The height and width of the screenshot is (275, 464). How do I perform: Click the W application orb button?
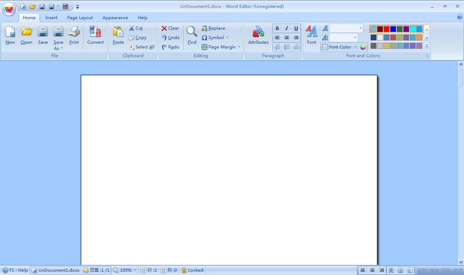[9, 9]
